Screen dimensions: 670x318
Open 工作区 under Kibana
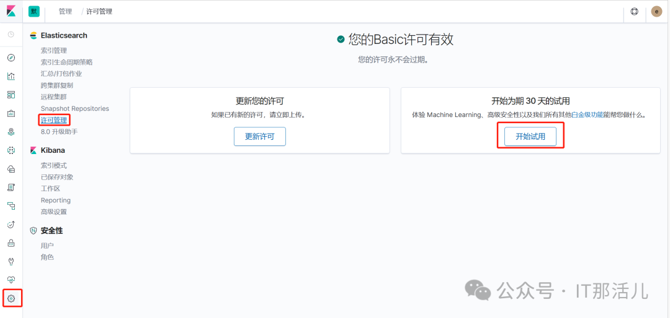(50, 189)
